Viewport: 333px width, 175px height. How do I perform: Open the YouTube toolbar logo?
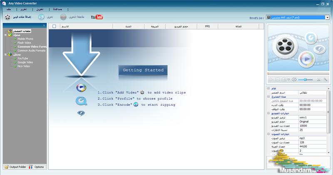point(97,17)
